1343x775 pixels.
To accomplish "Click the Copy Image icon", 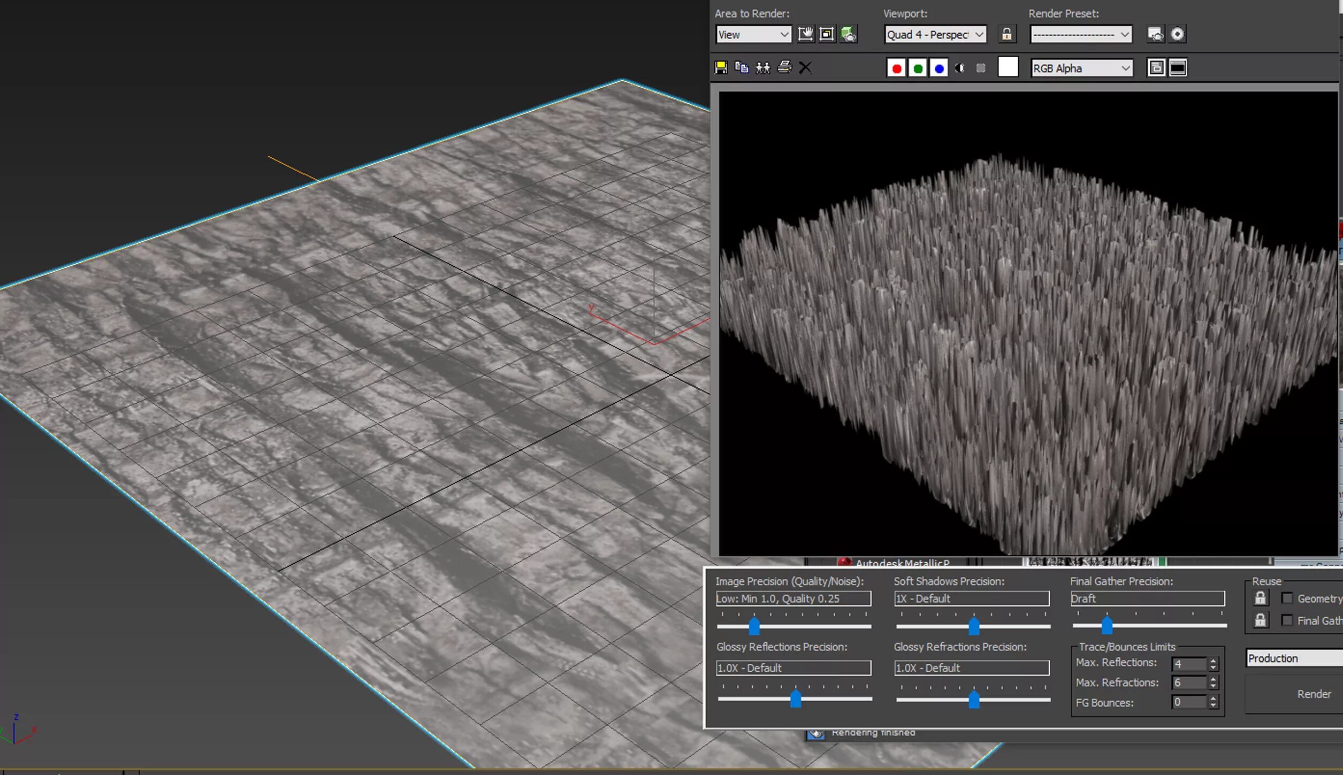I will tap(742, 67).
